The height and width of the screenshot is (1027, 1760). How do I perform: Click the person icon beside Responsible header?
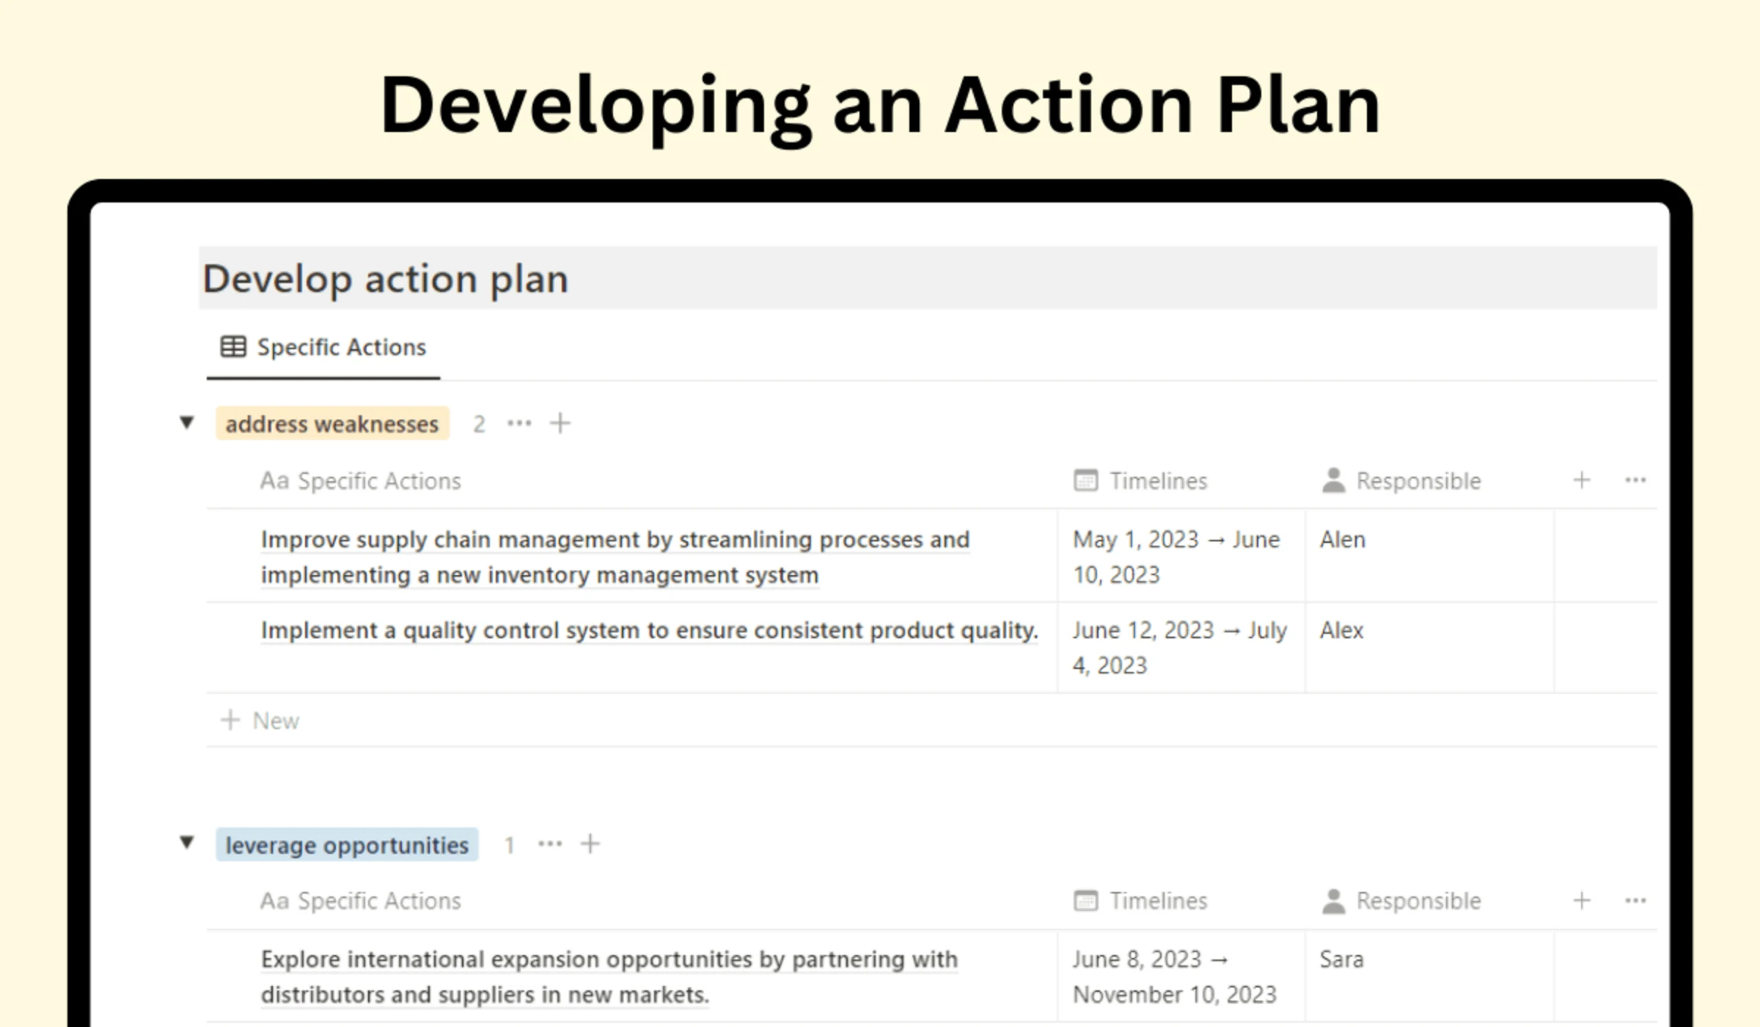tap(1332, 480)
